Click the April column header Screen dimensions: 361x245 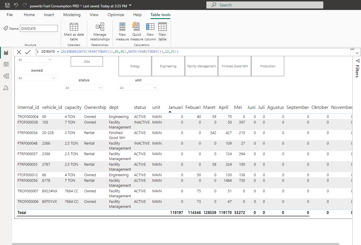point(223,107)
